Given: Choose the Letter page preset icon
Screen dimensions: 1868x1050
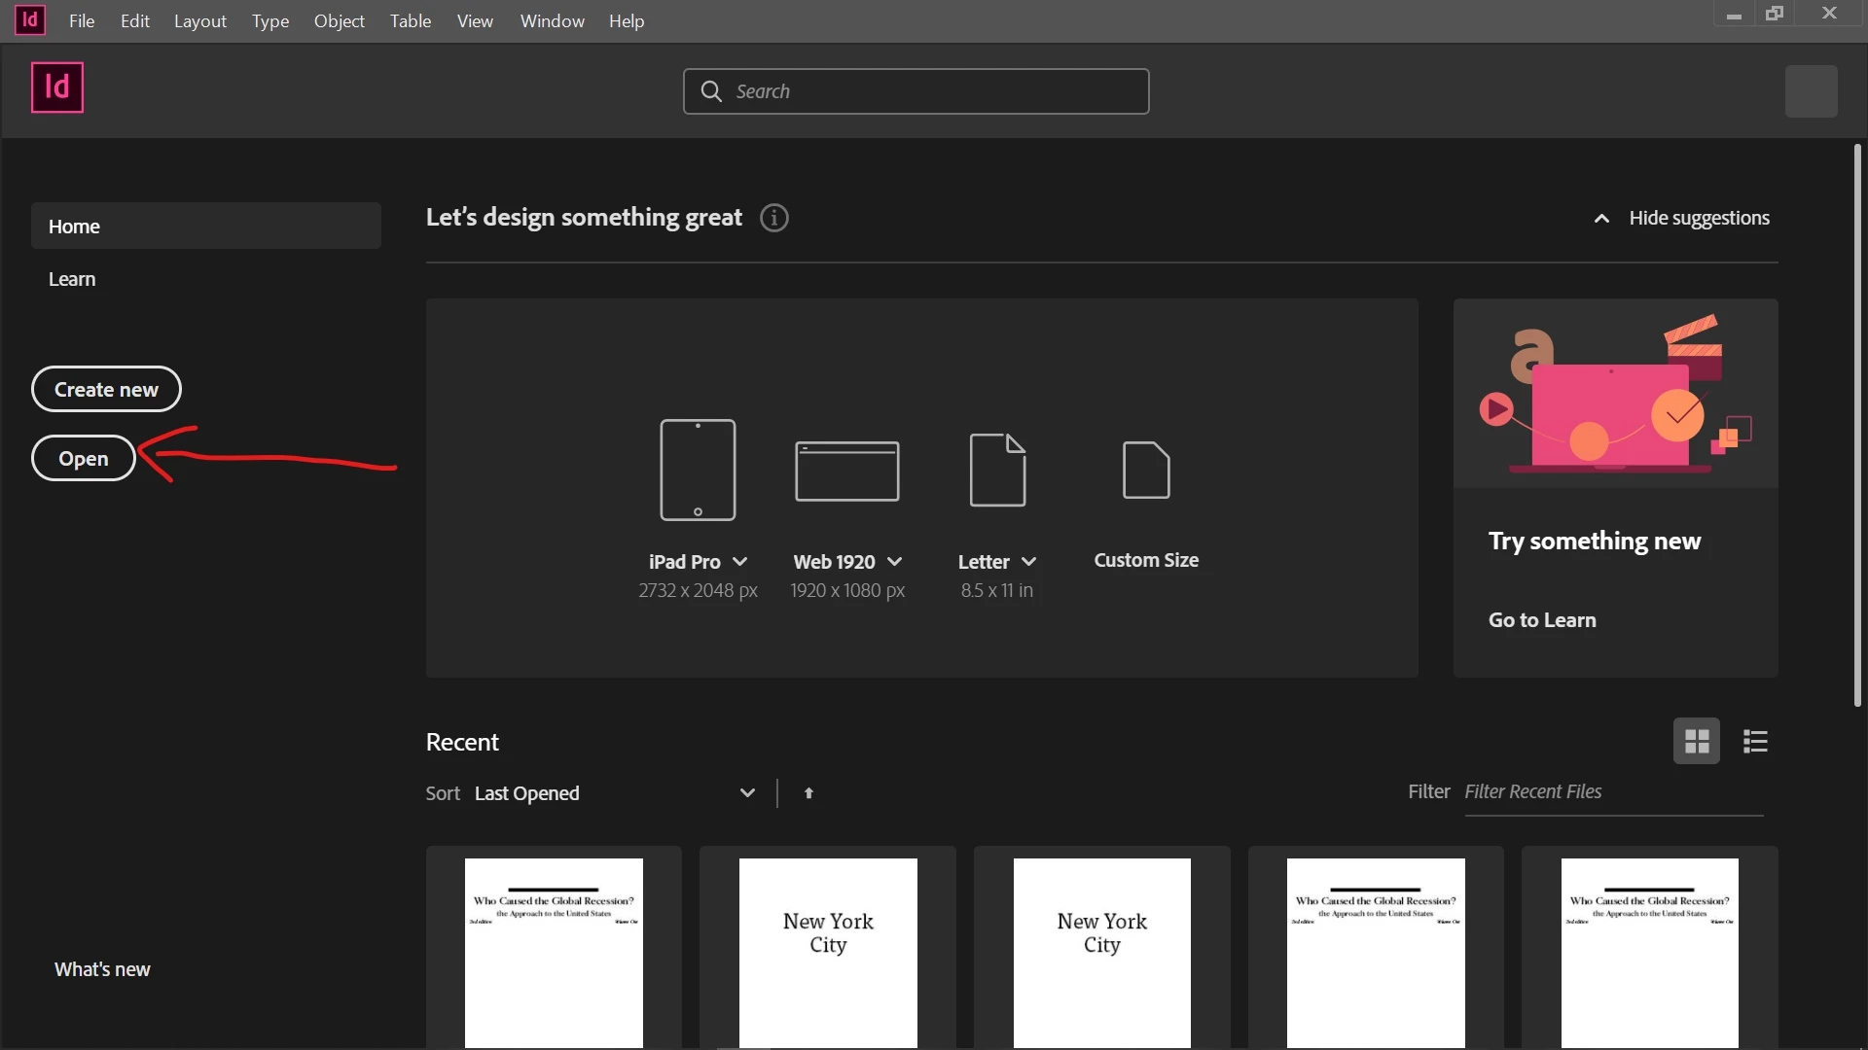Looking at the screenshot, I should click(997, 470).
